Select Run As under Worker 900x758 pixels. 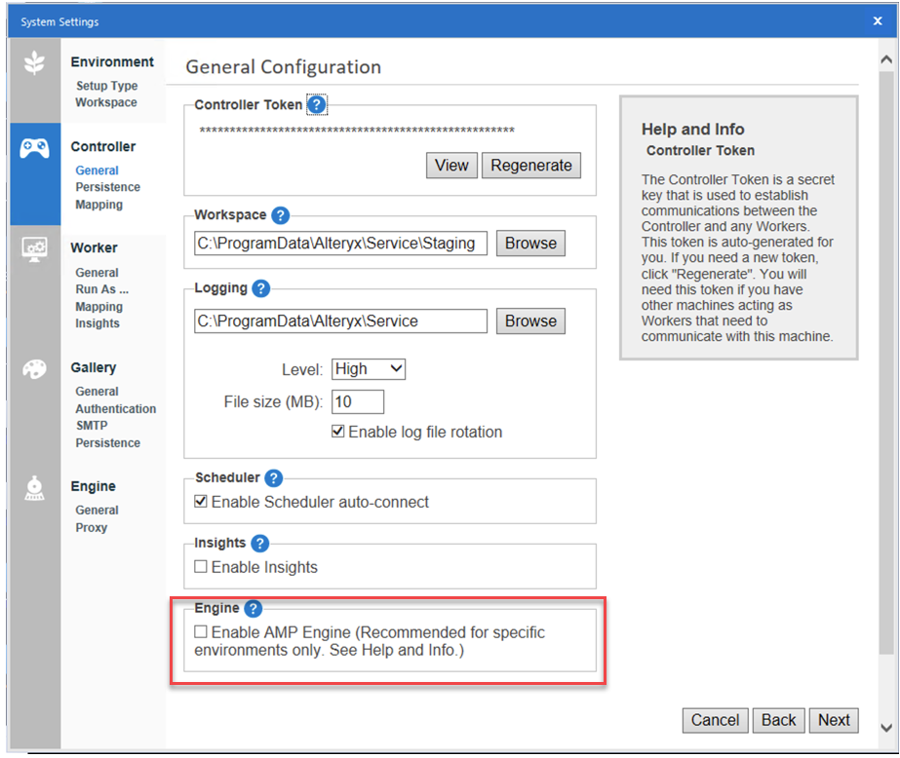point(100,289)
